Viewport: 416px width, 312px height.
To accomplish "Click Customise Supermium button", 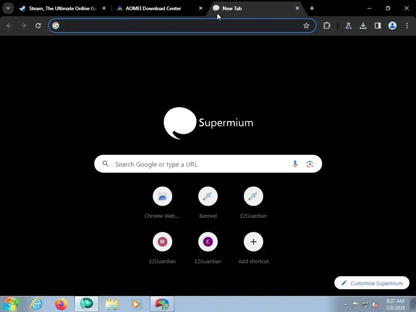I will click(372, 283).
